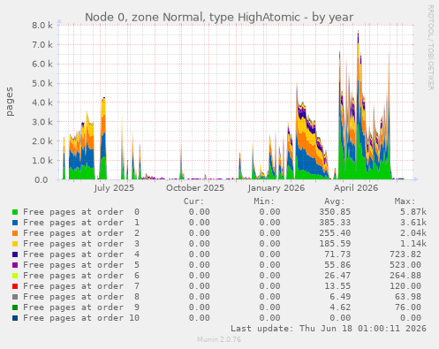Click the 7.0 k y-axis tick label

[42, 45]
